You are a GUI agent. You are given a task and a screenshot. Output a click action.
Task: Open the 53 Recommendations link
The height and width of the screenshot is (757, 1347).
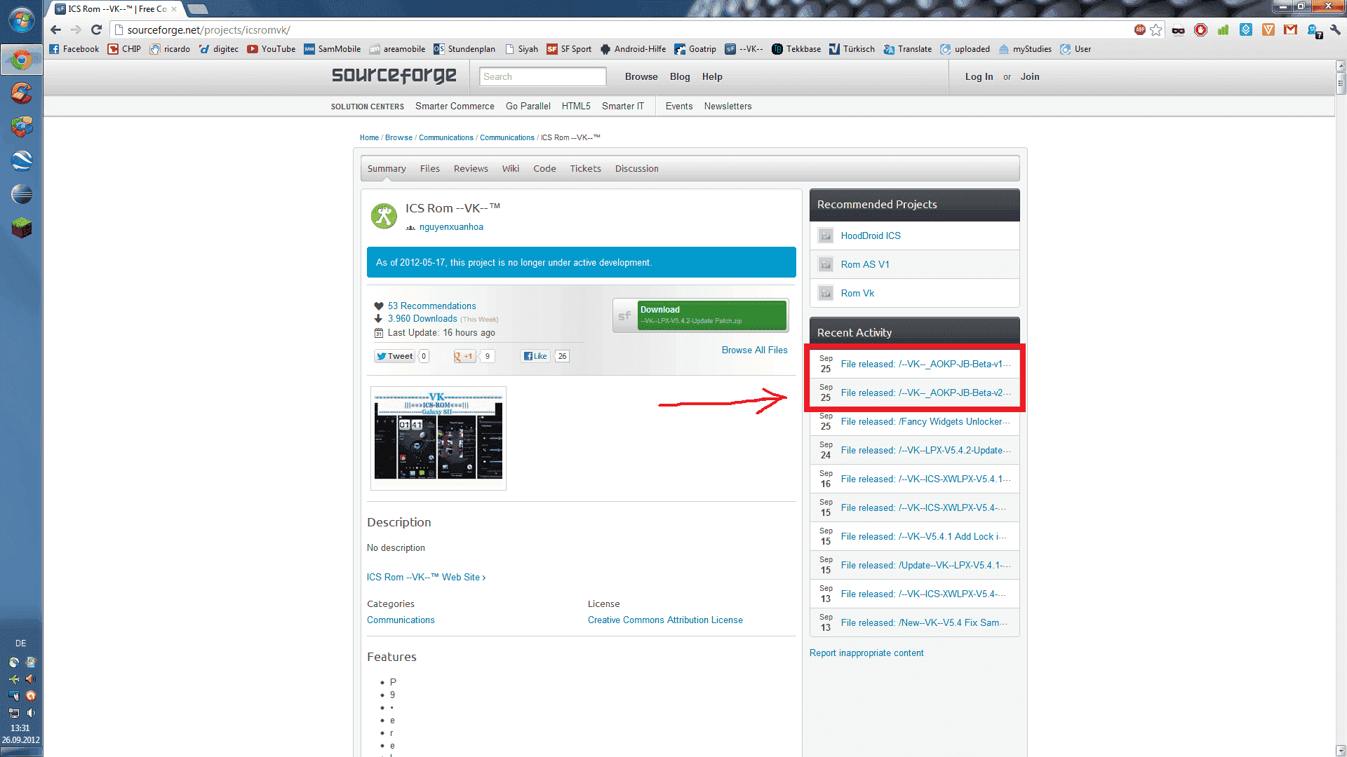431,306
